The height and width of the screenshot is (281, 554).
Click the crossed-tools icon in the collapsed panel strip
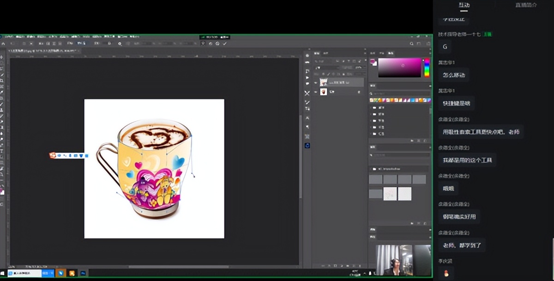pos(307,93)
